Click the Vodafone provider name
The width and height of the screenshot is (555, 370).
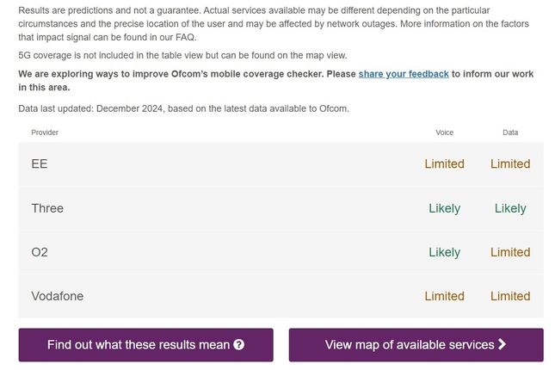point(57,296)
